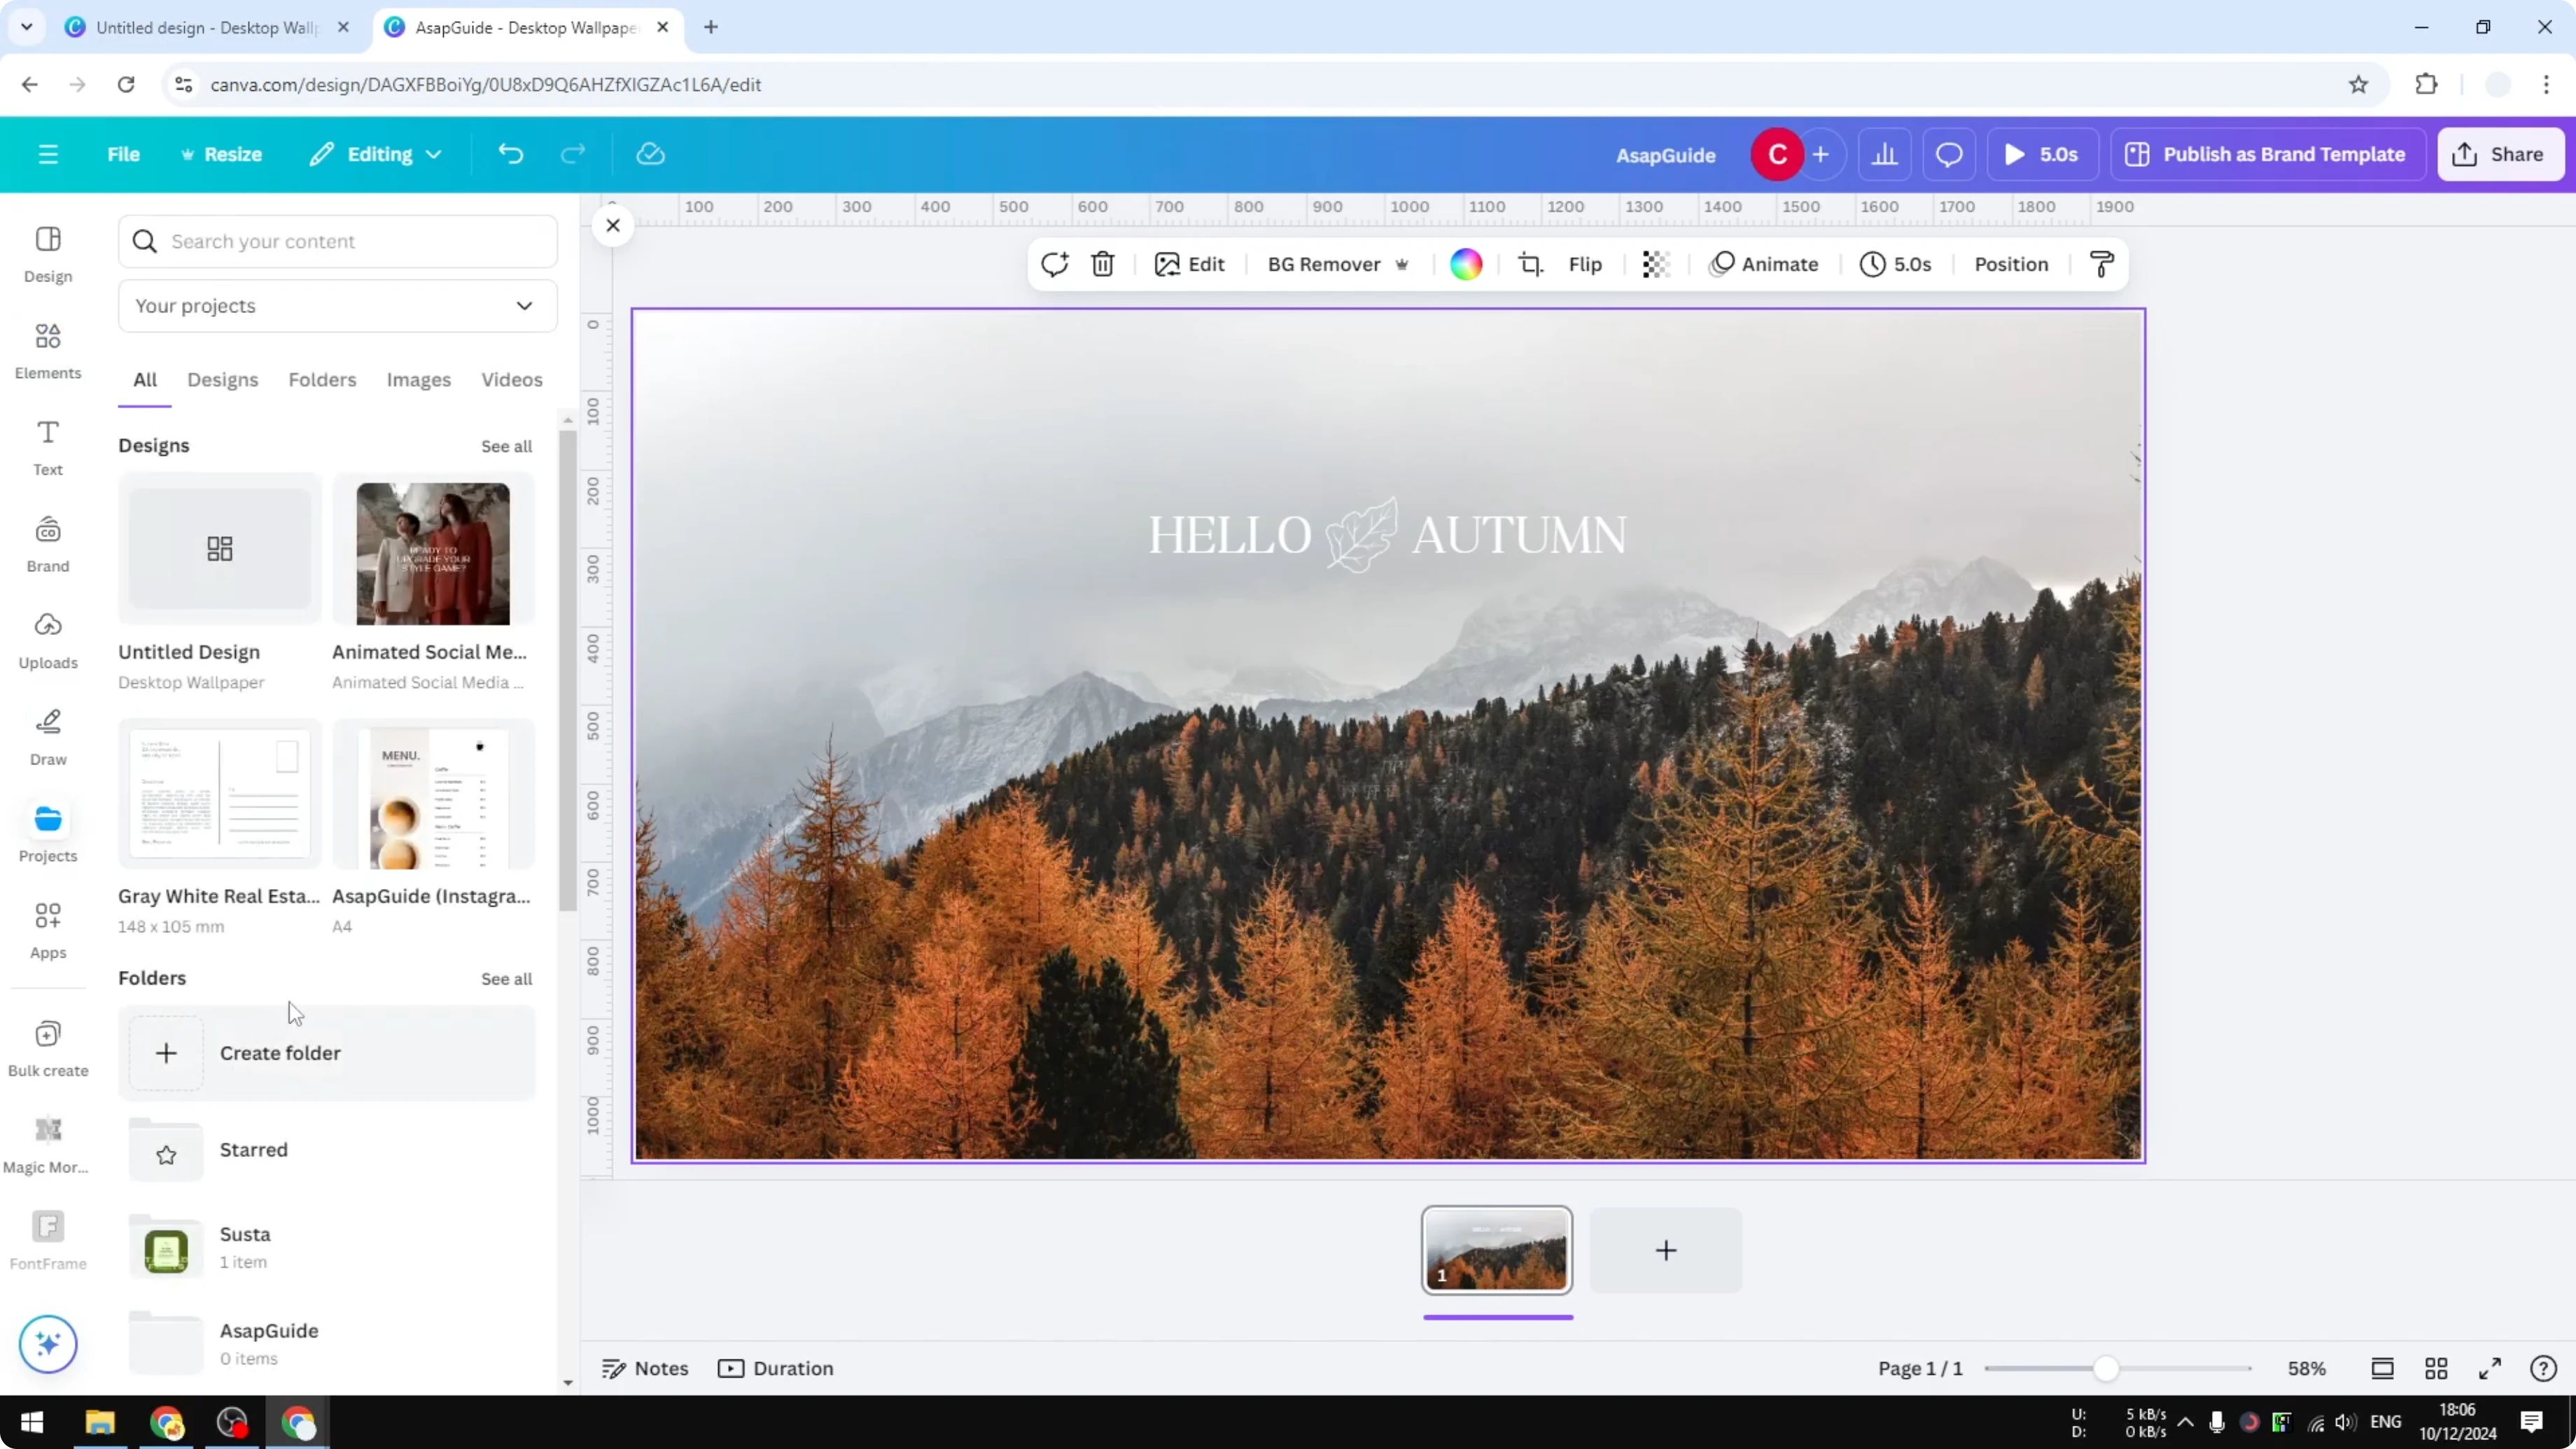Delete the selected image with the trash icon
This screenshot has height=1449, width=2576.
click(1102, 264)
